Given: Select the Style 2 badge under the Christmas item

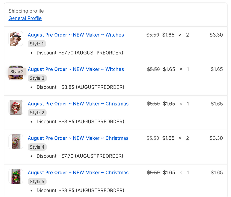Looking at the screenshot, I should tap(37, 113).
